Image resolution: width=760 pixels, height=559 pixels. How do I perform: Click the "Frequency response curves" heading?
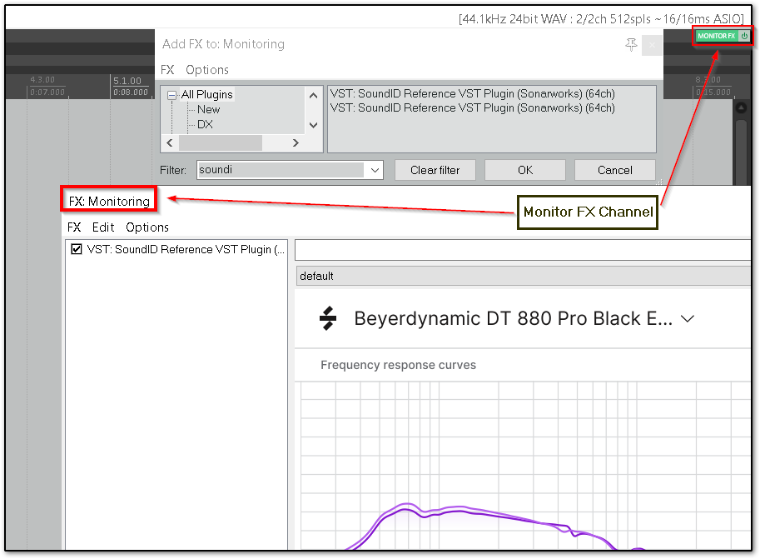tap(399, 365)
